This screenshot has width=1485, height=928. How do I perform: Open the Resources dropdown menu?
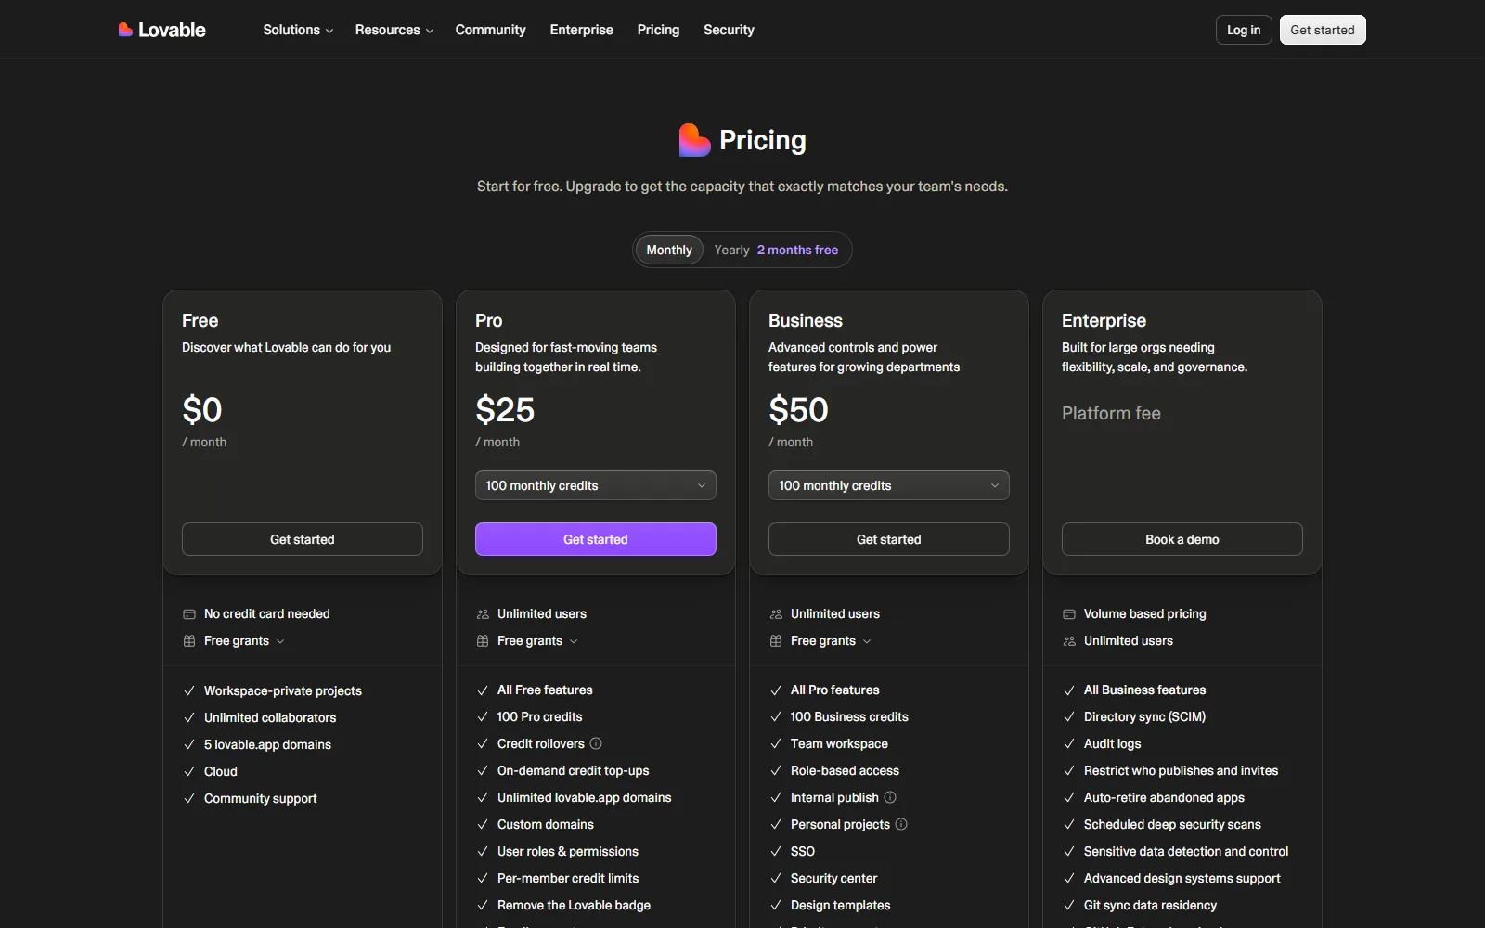pyautogui.click(x=394, y=30)
